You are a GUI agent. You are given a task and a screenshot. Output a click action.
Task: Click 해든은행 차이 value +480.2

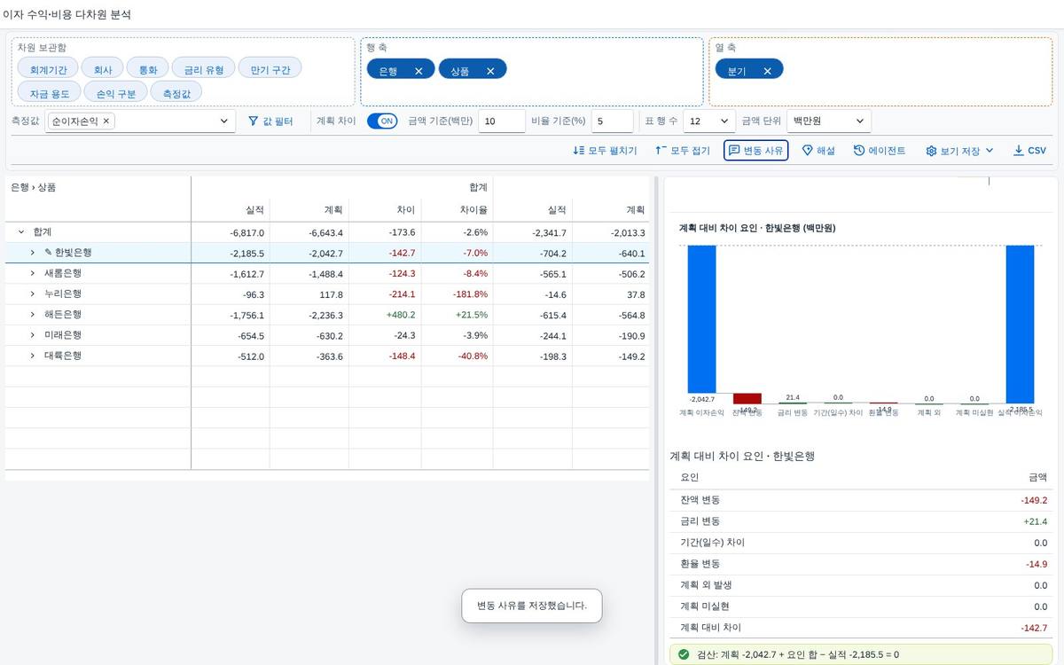point(399,315)
